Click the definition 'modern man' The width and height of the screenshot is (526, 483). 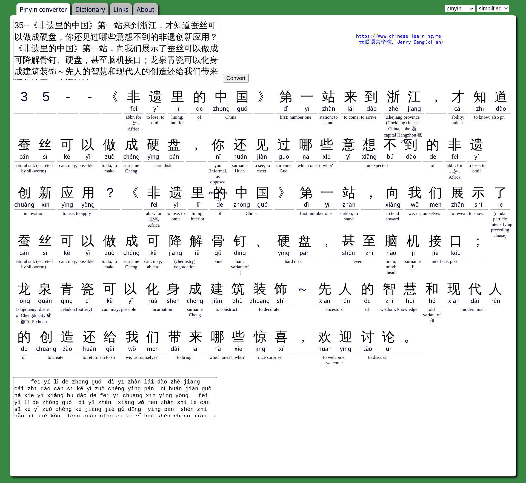pos(473,309)
